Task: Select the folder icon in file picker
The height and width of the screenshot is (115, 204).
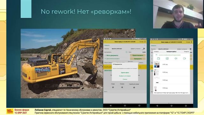Action: (x=158, y=58)
